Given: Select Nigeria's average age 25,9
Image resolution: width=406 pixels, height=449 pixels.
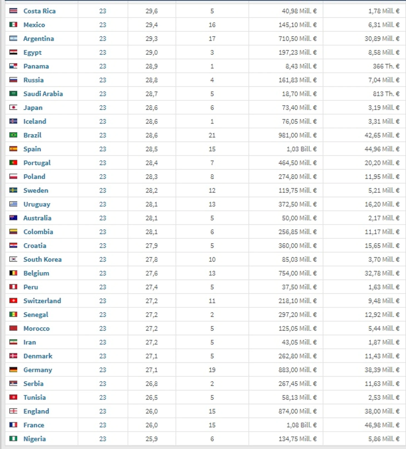Looking at the screenshot, I should [x=152, y=439].
